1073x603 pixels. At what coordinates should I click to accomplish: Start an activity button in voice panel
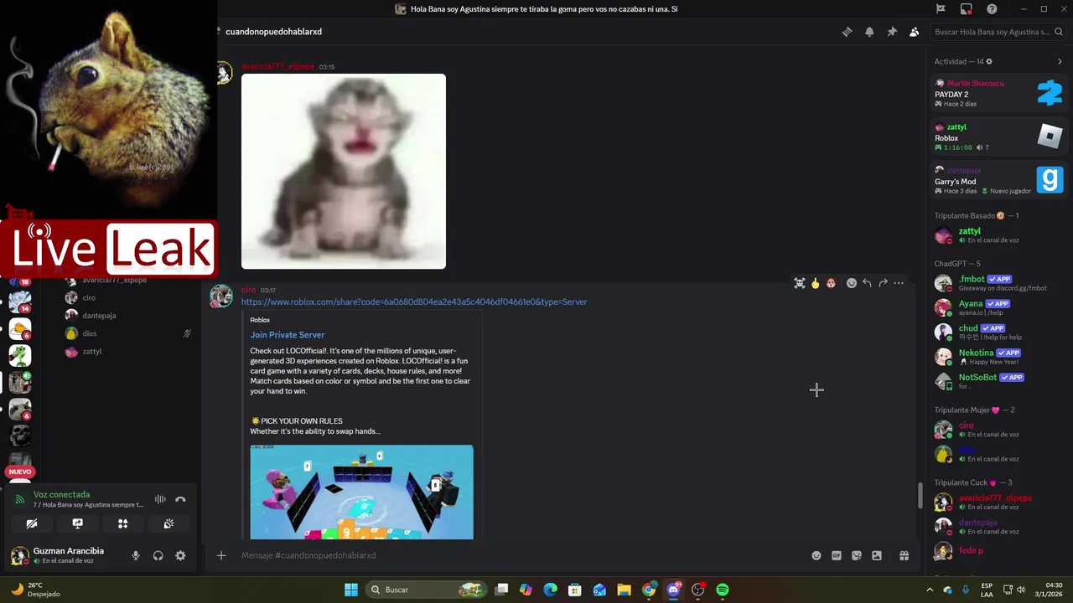122,523
